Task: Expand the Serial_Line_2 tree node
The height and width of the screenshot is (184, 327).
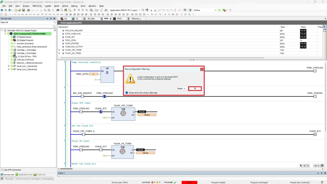Action: point(9,69)
